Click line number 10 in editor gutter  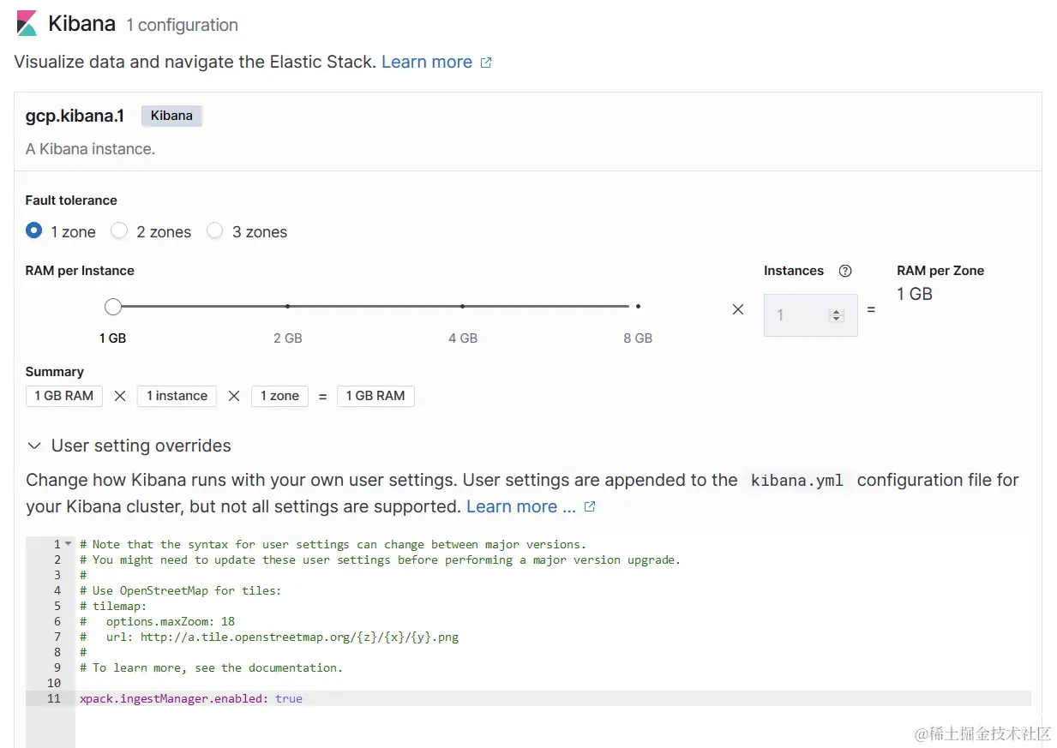click(x=54, y=683)
